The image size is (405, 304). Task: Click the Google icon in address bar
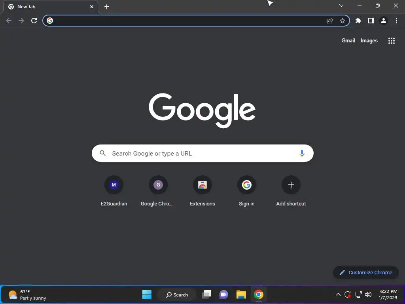[x=50, y=21]
